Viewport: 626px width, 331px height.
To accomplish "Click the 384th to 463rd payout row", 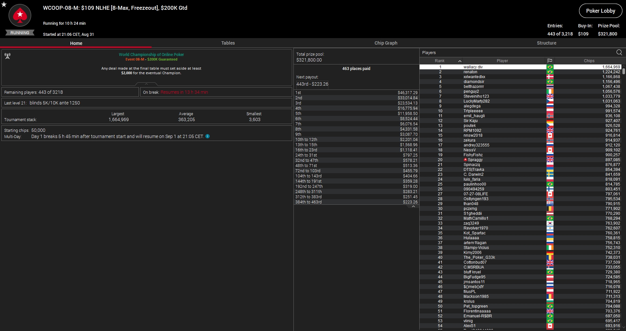I will tap(356, 202).
